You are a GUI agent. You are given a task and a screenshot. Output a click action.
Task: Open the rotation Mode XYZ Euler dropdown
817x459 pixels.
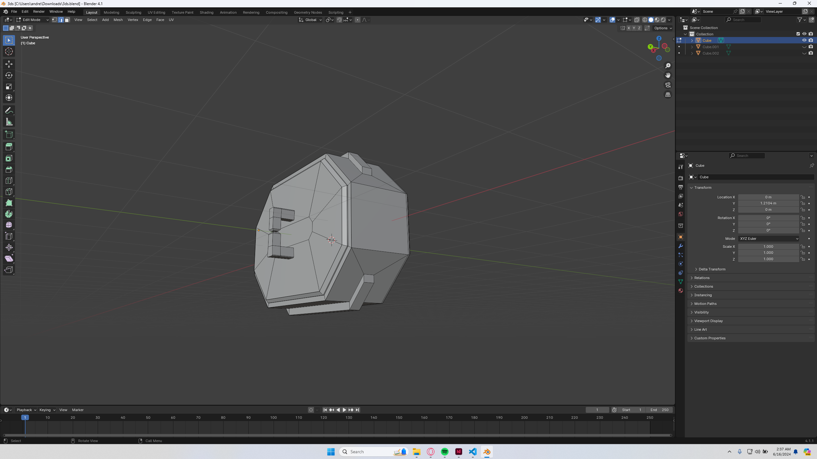[x=768, y=239]
